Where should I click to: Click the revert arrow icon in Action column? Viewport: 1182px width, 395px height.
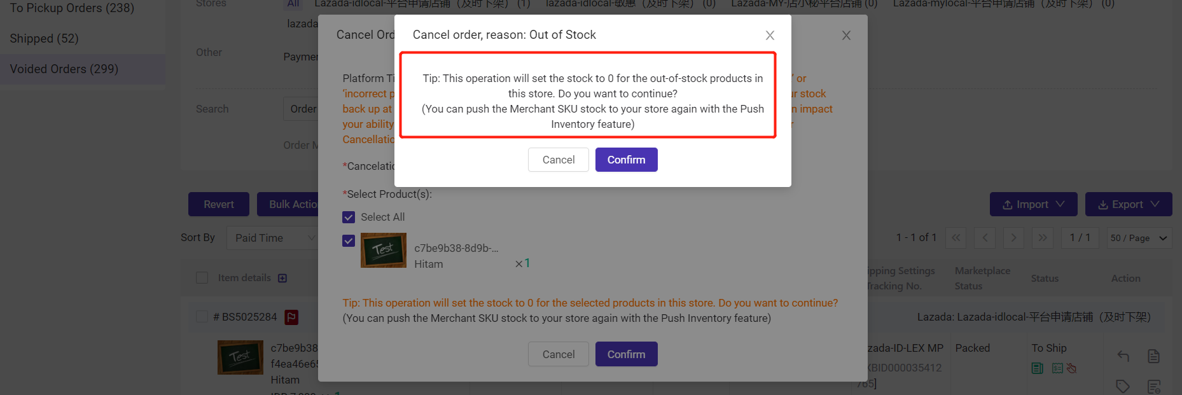coord(1123,356)
